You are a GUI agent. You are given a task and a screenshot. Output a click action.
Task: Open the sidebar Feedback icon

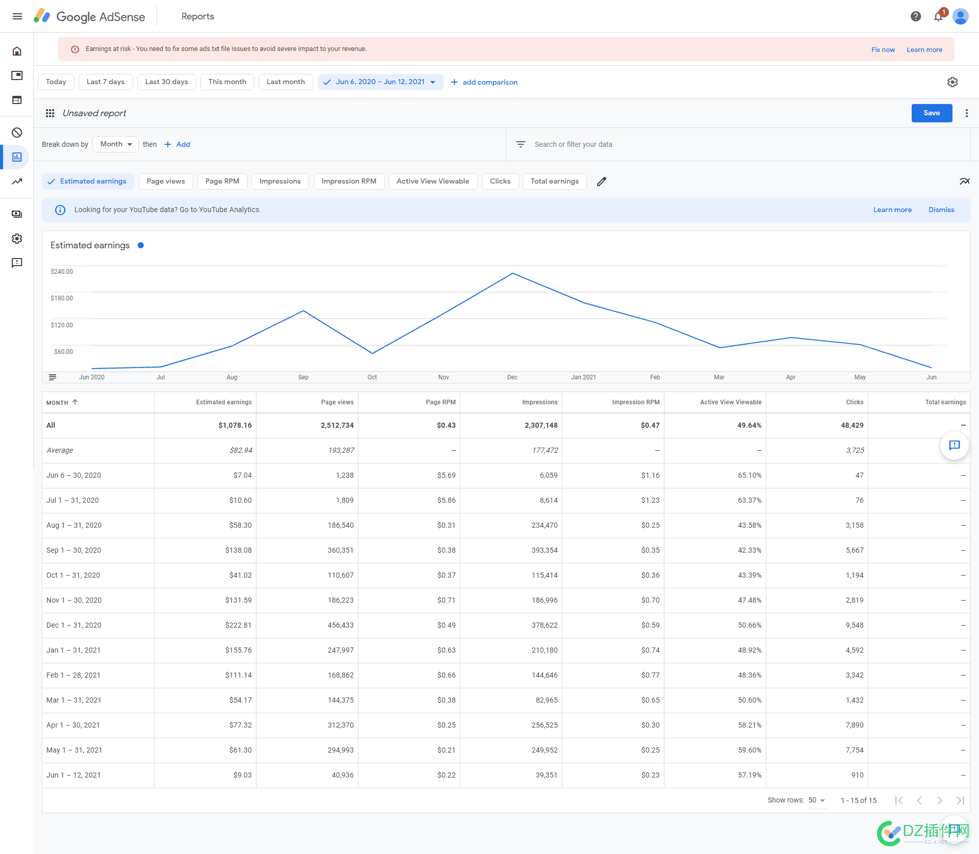tap(17, 263)
